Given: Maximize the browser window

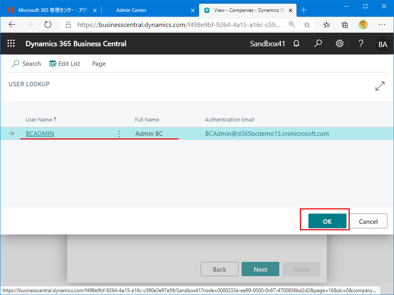Looking at the screenshot, I should click(365, 6).
